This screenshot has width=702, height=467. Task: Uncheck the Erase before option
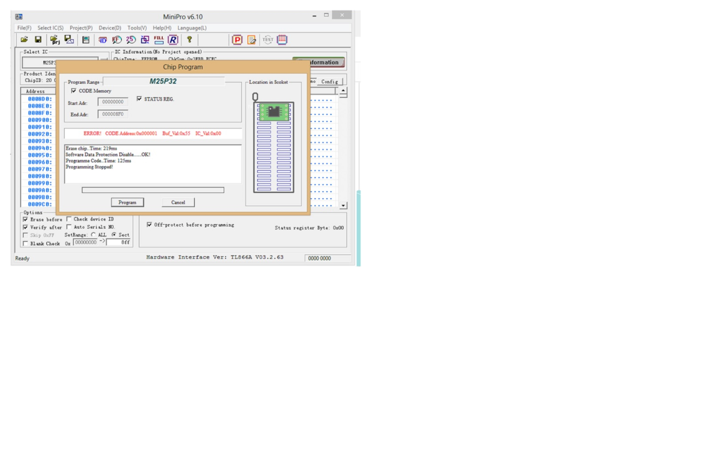(25, 219)
